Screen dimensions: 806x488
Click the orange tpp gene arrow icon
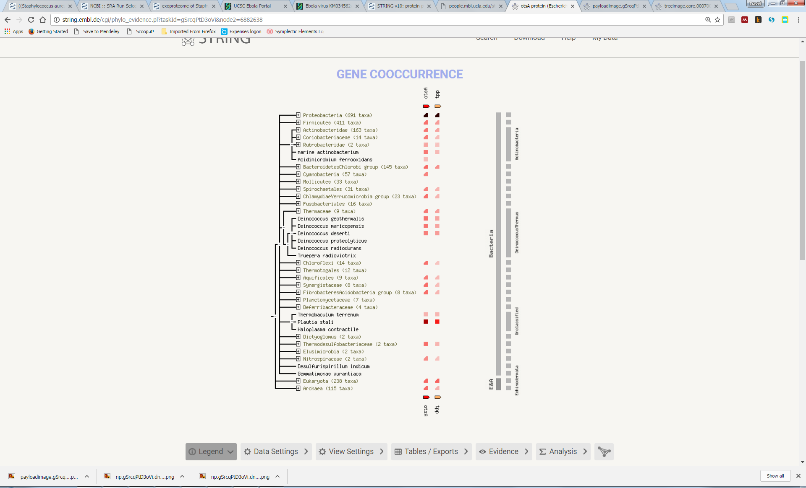click(x=437, y=106)
